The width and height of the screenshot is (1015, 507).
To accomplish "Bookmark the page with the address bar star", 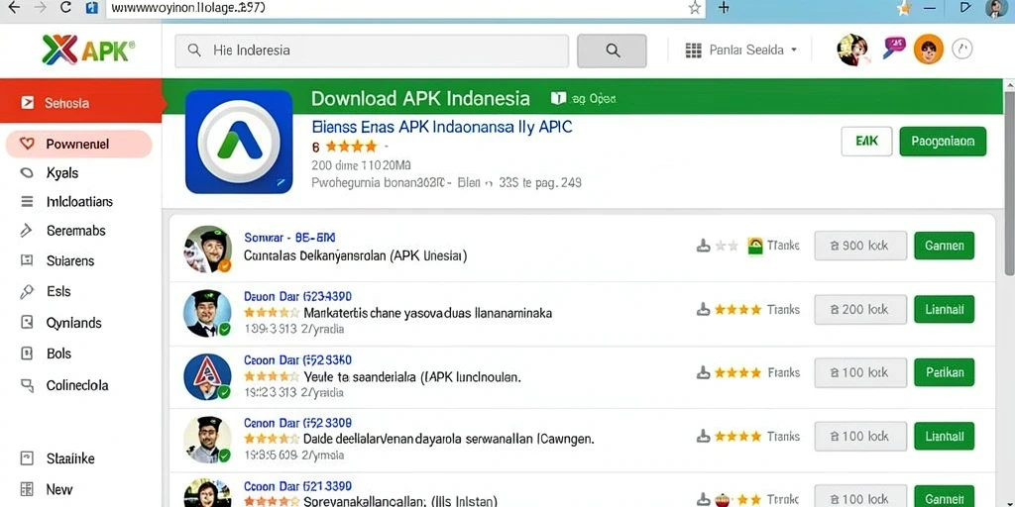I will coord(695,8).
